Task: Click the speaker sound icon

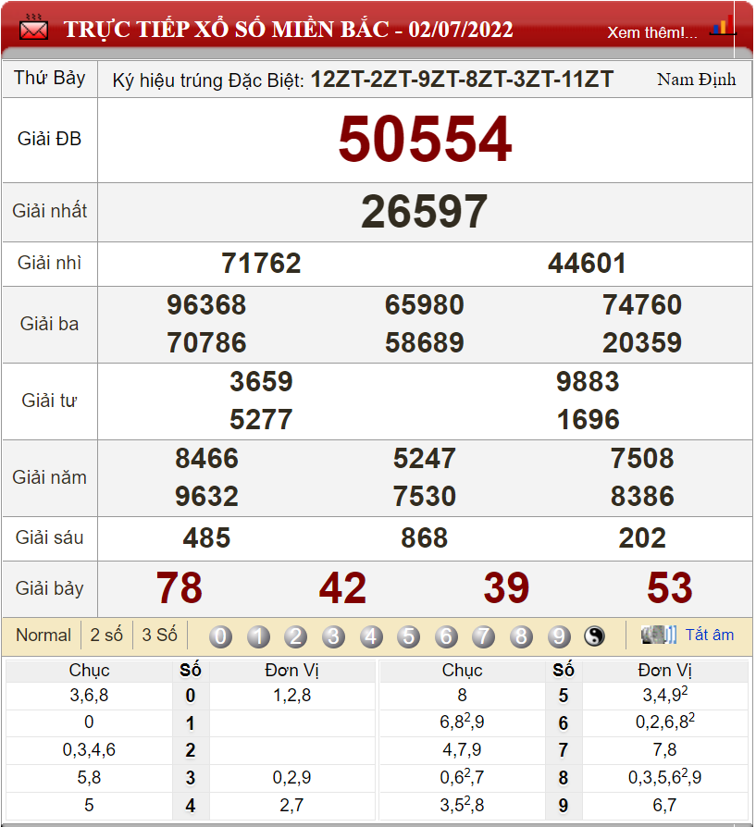Action: coord(659,635)
